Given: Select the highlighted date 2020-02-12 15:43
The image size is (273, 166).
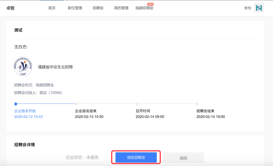Looking at the screenshot, I should click(28, 117).
